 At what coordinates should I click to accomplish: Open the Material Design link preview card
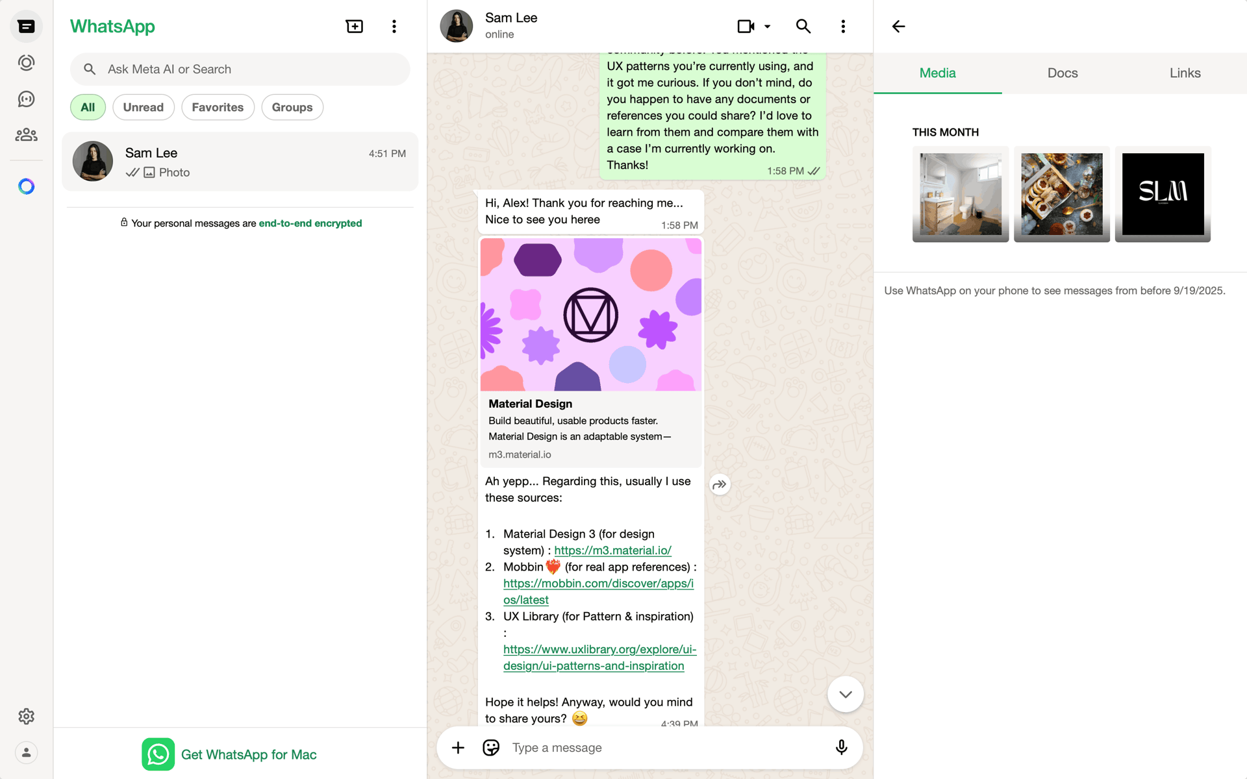[591, 352]
